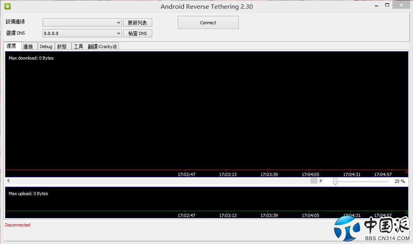Click 17:04:05 on upload graph axis
The image size is (413, 244).
pos(310,215)
